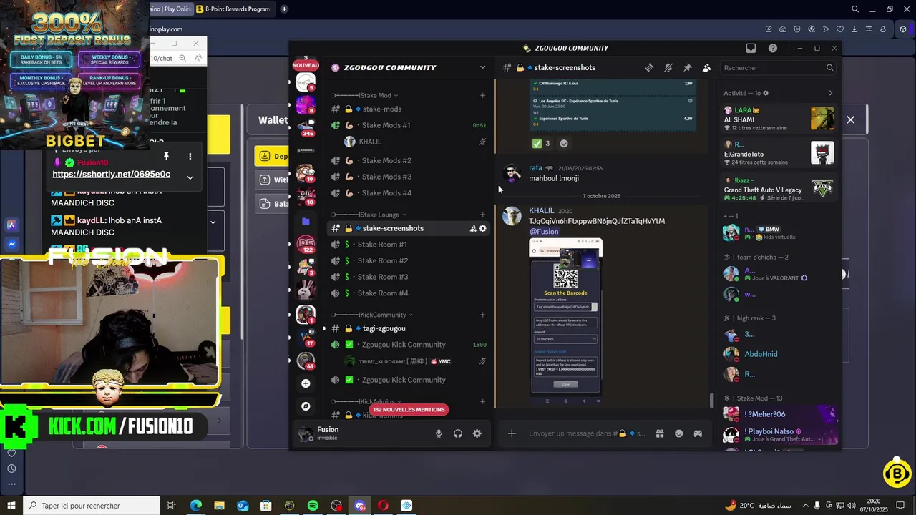Open pinned messages icon
The height and width of the screenshot is (515, 916).
(688, 68)
